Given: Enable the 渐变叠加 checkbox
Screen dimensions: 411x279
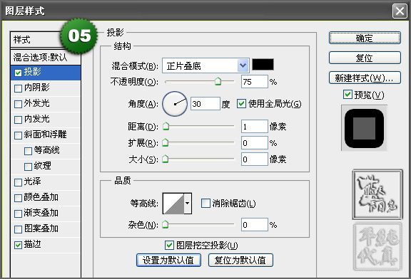Looking at the screenshot, I should click(x=18, y=214).
